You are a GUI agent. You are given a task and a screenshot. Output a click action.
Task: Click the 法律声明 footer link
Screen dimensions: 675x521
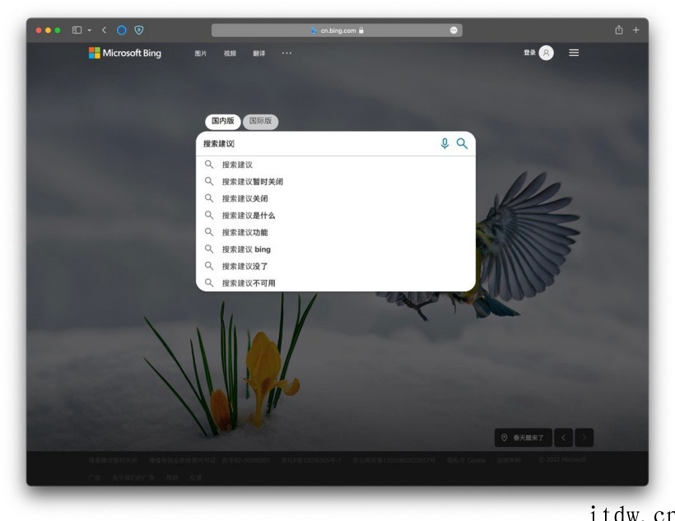(x=509, y=460)
